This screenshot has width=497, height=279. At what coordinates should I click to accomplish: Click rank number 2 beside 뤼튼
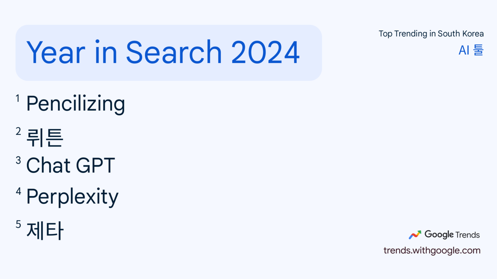pos(18,131)
